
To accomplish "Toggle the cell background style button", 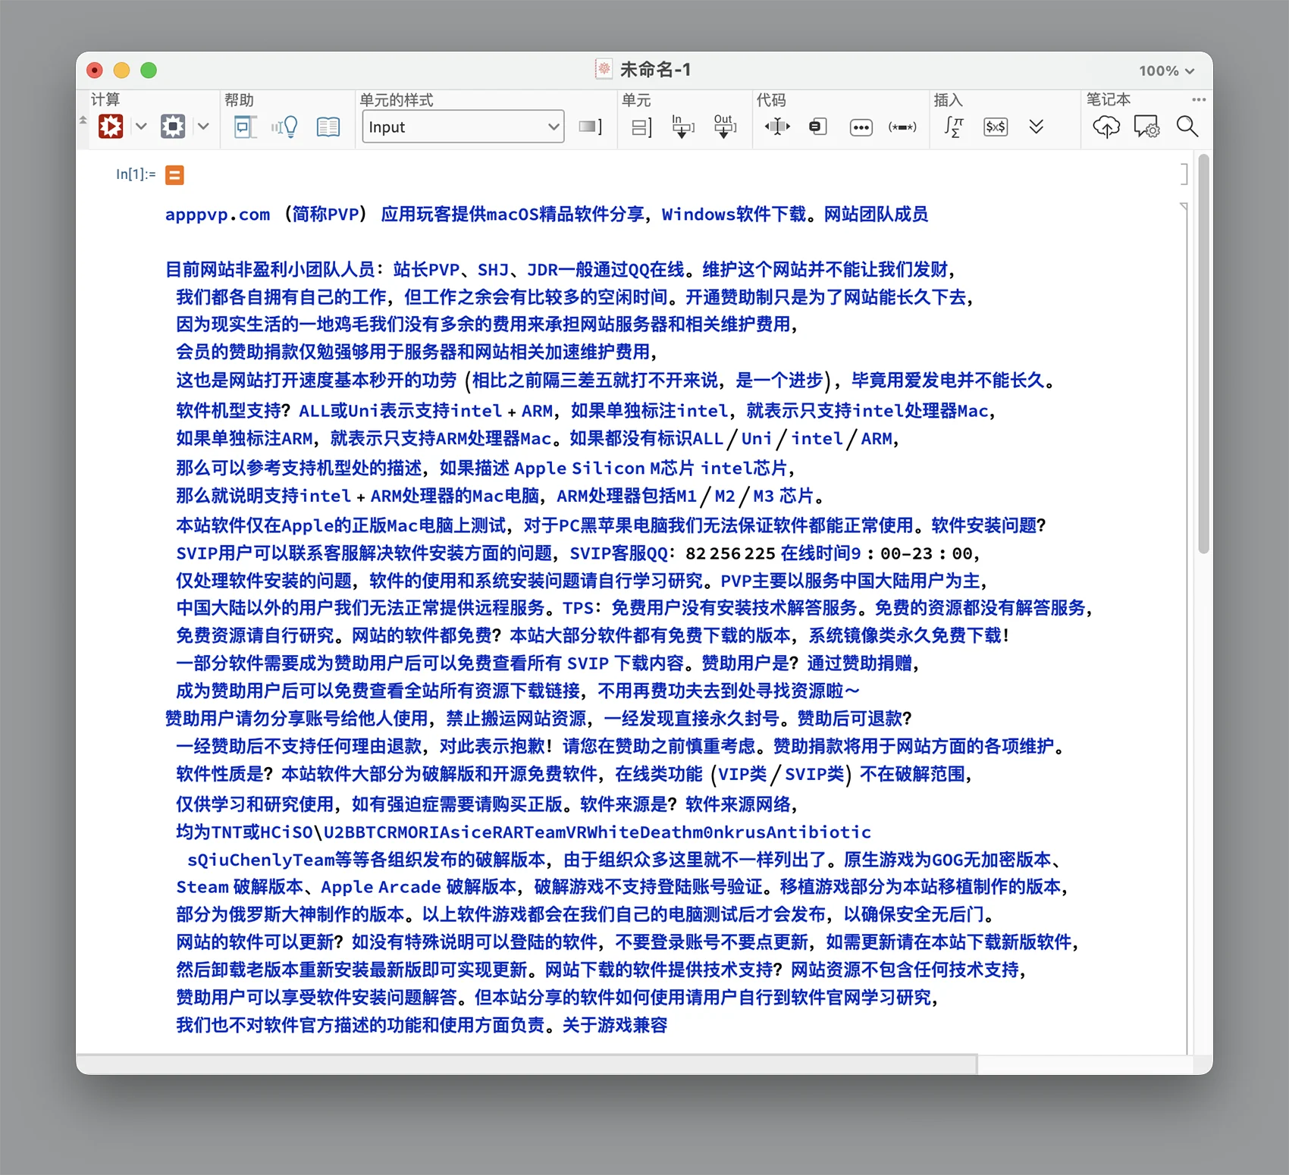I will click(590, 127).
